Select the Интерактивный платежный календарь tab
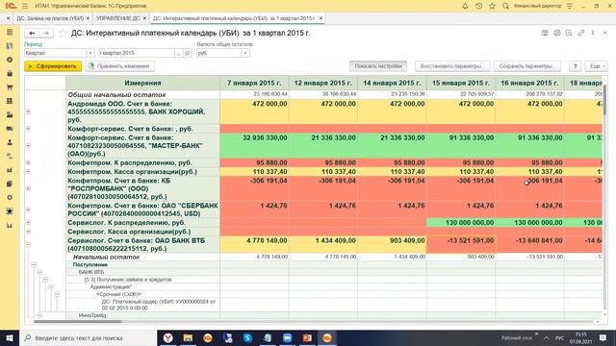Screen dimensions: 616x346 [234, 18]
